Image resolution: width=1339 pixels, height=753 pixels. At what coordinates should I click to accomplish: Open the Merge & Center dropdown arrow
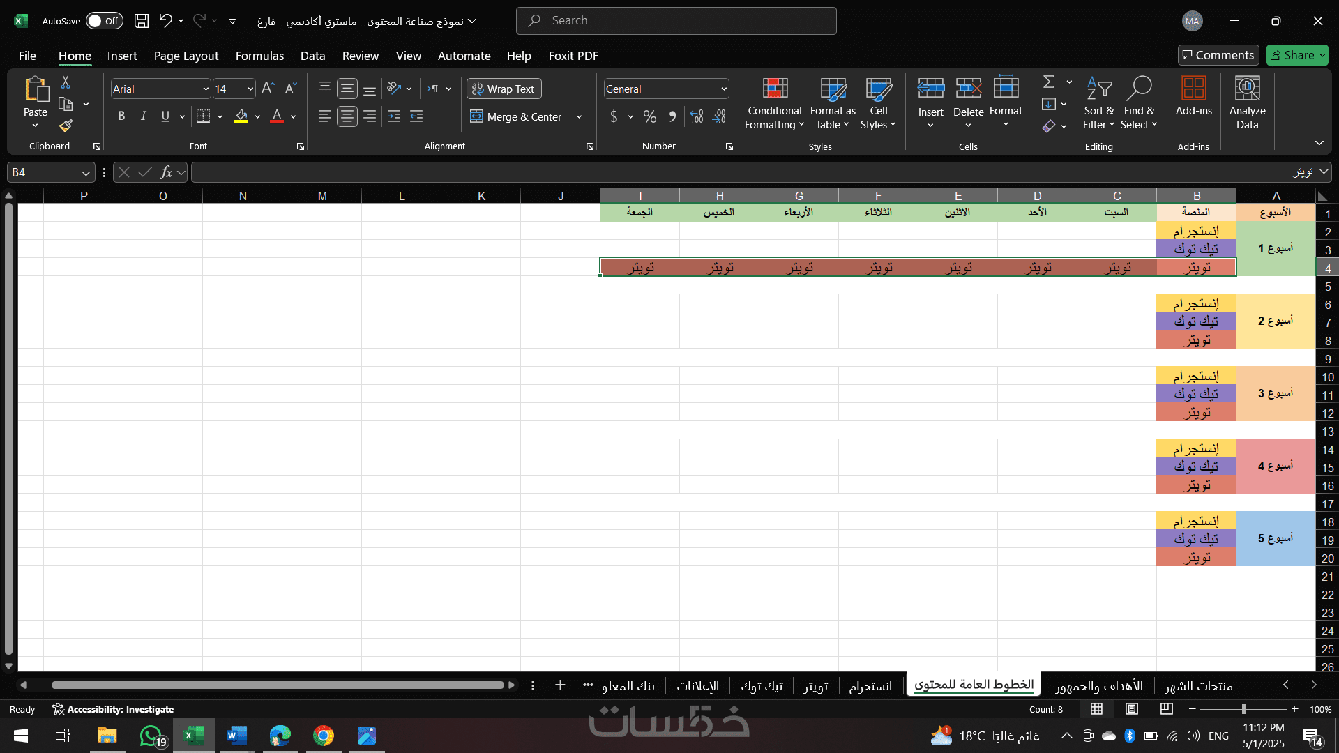[x=579, y=117]
